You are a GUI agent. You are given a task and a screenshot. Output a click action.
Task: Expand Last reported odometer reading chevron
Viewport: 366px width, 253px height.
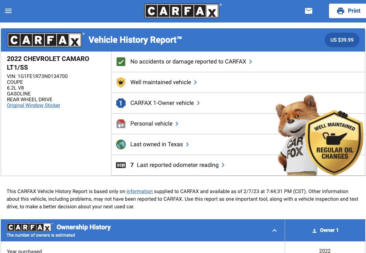coord(223,165)
